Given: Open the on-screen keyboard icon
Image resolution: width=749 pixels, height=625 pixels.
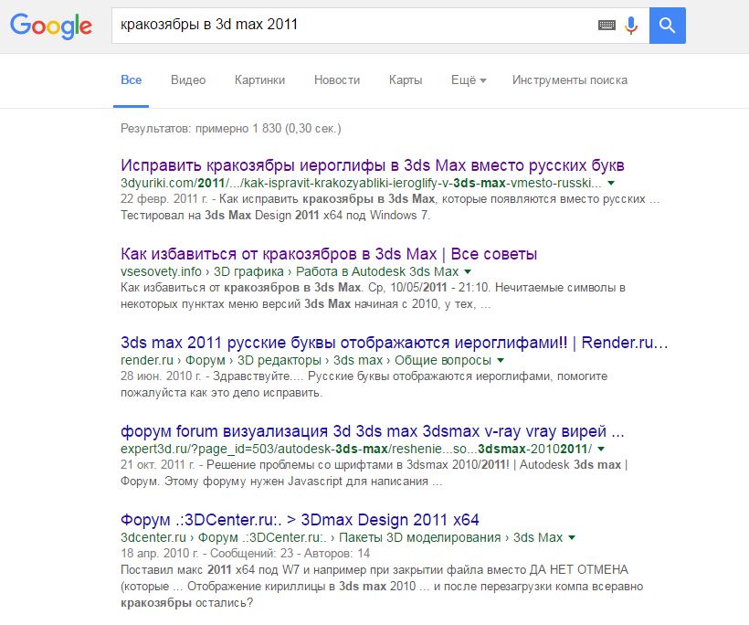Looking at the screenshot, I should pyautogui.click(x=607, y=25).
